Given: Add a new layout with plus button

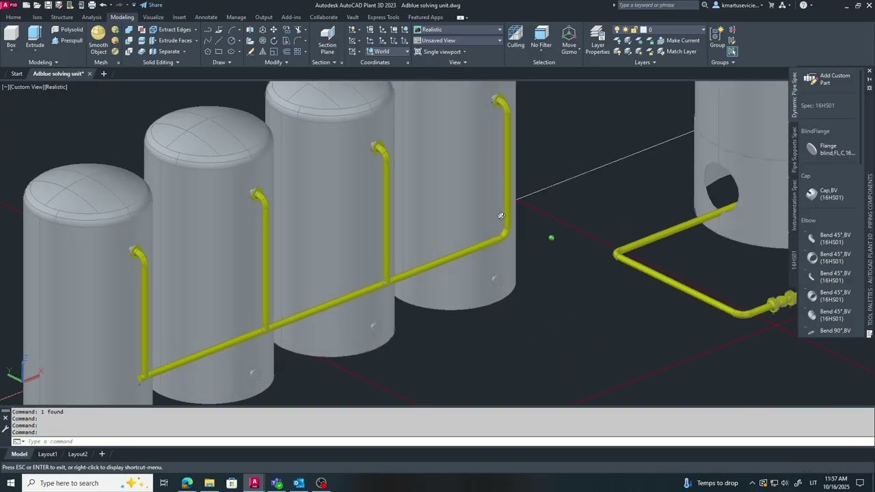Looking at the screenshot, I should pyautogui.click(x=102, y=454).
